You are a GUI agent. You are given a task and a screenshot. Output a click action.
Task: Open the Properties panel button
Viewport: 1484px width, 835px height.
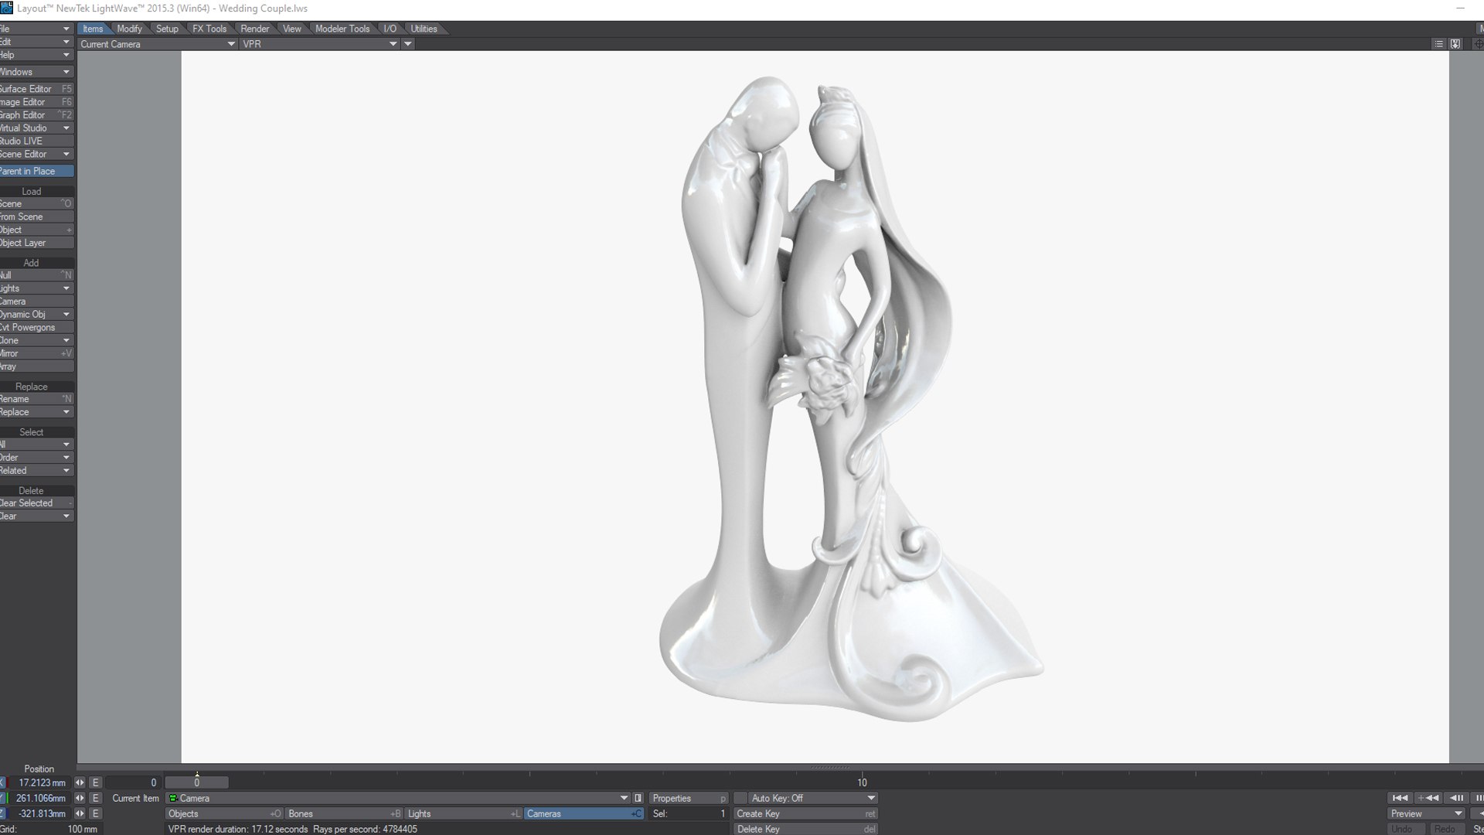pyautogui.click(x=689, y=798)
